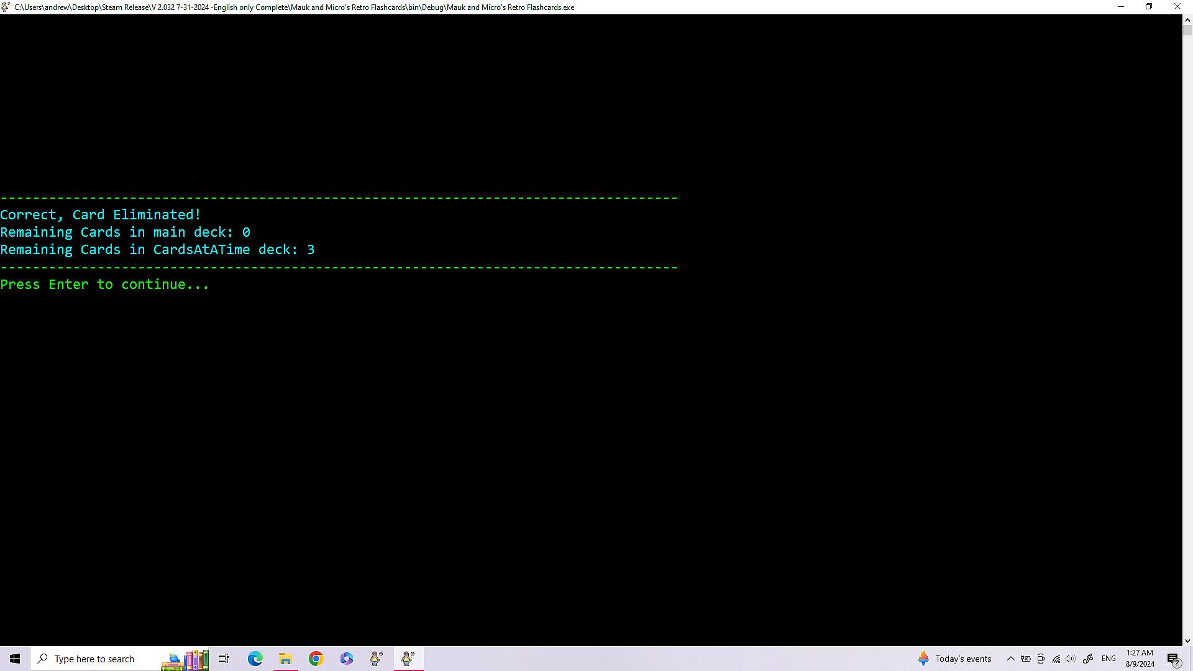
Task: Open the volume control in system tray
Action: coord(1070,659)
